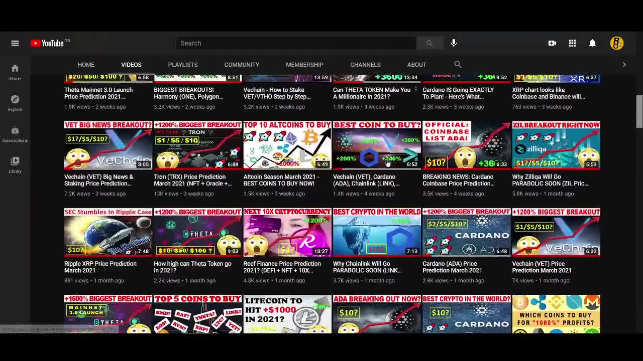Open the CHANNELS tab
This screenshot has width=643, height=361.
[x=365, y=65]
